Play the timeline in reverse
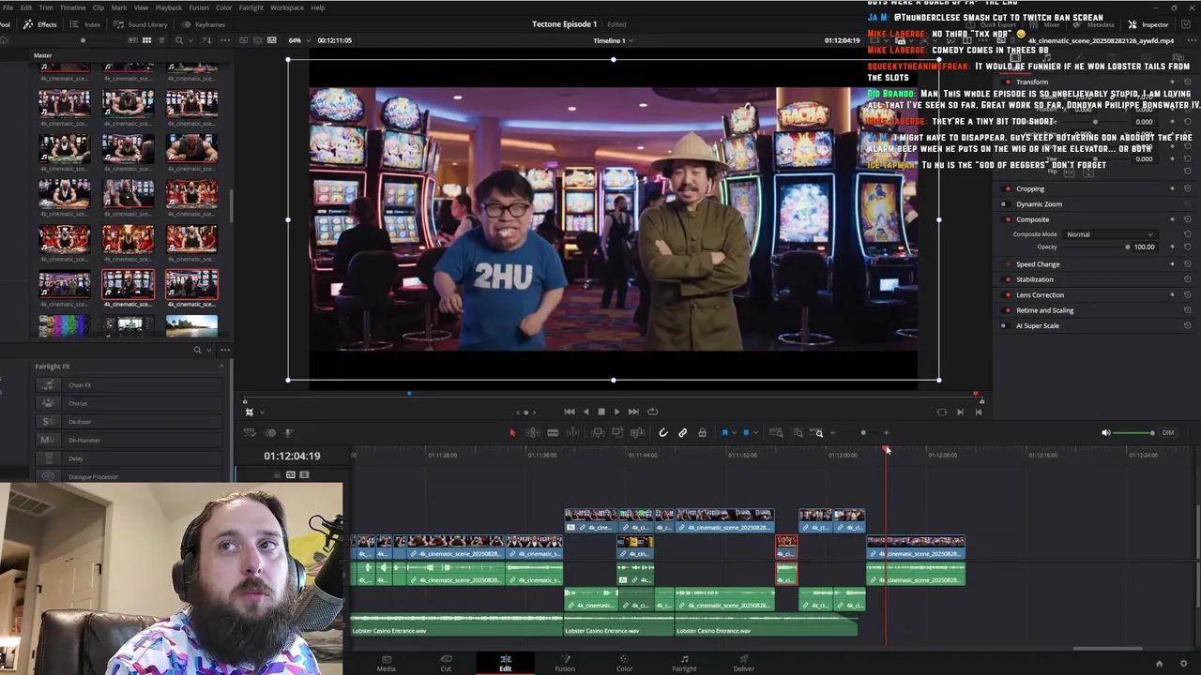This screenshot has width=1201, height=675. [586, 412]
